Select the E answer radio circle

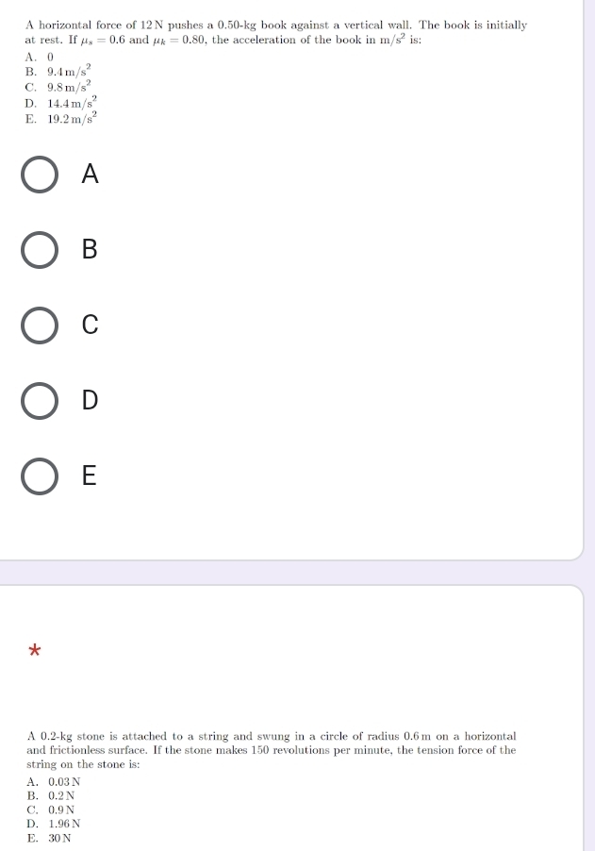point(40,476)
